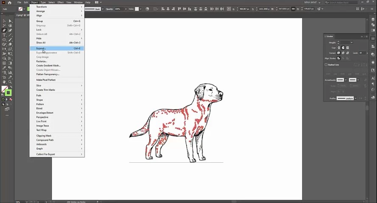Toggle constrain width and height proportions
Image resolution: width=377 pixels, height=203 pixels.
point(293,9)
